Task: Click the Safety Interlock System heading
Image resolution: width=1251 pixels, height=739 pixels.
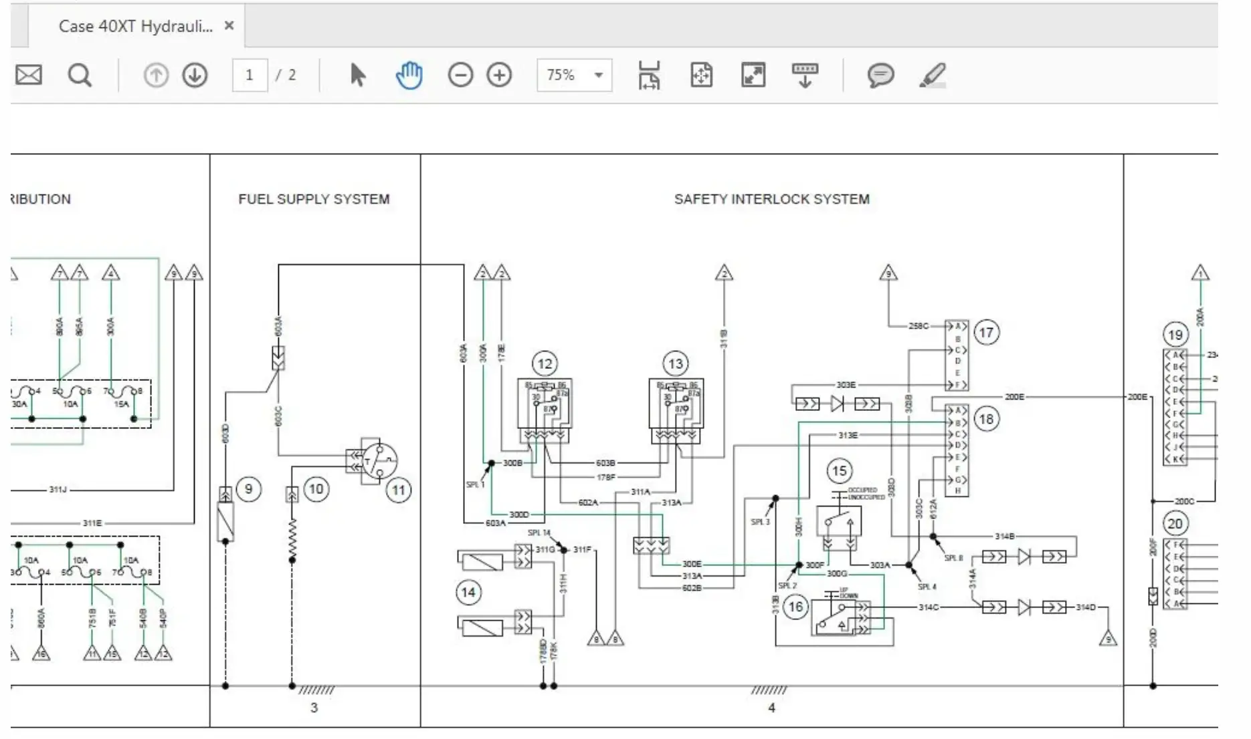Action: 771,199
